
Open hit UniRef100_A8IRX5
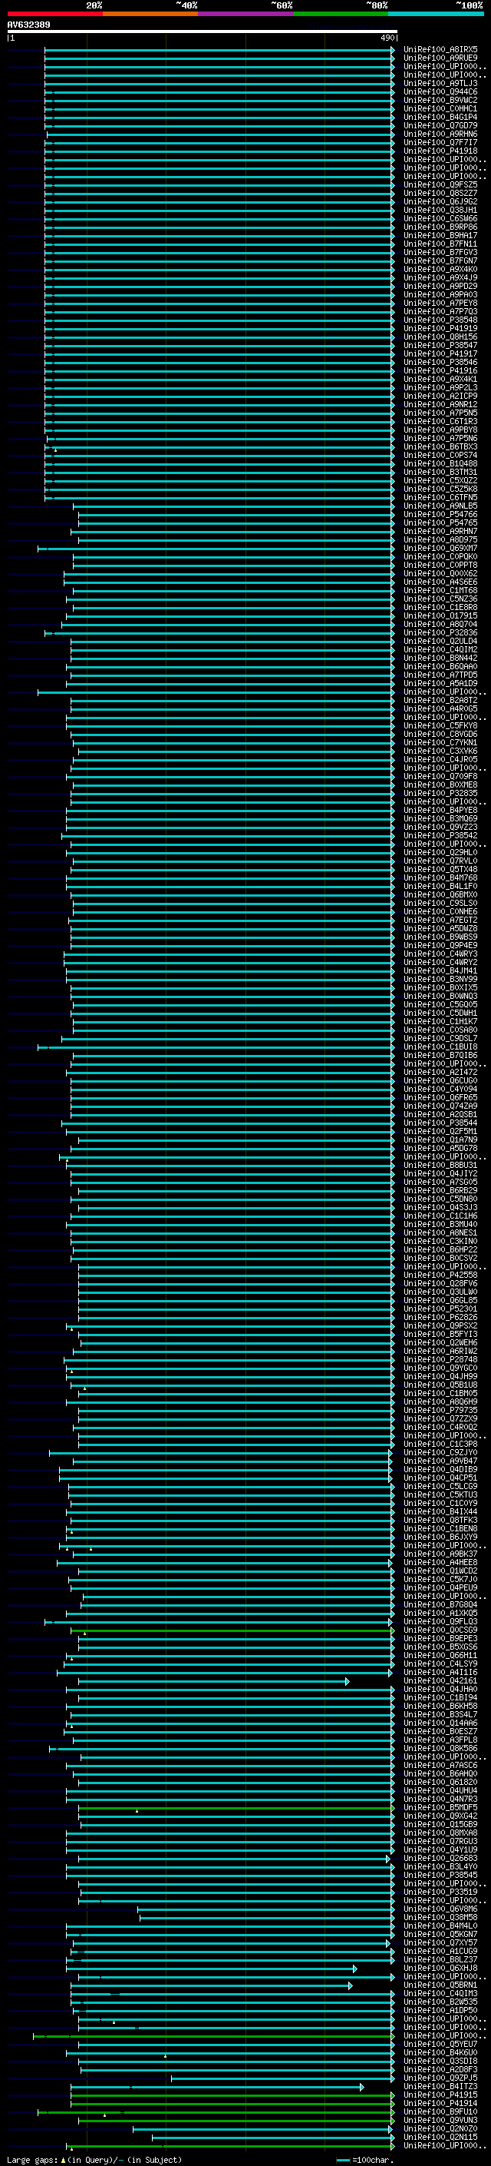pyautogui.click(x=440, y=50)
